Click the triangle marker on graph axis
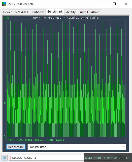This screenshot has height=162, width=132. coord(5,103)
